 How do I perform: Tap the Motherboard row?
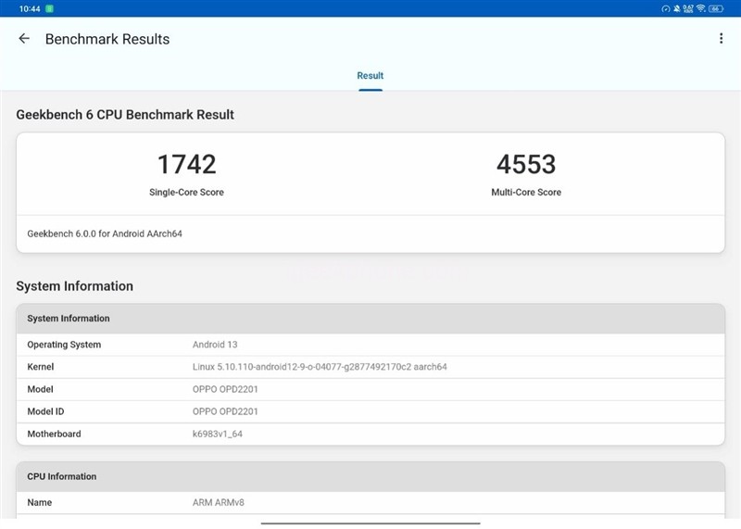pos(370,434)
